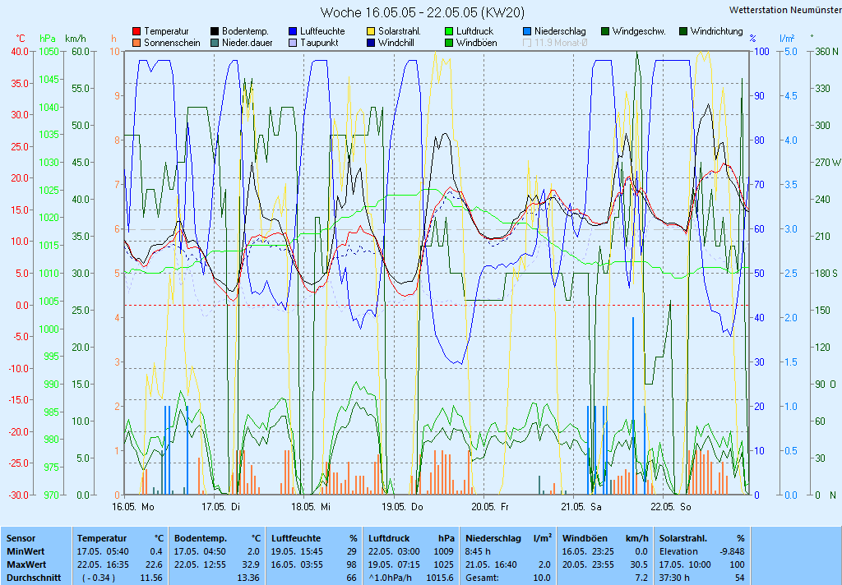Click the lavender Taupunkt legend square

(x=294, y=43)
